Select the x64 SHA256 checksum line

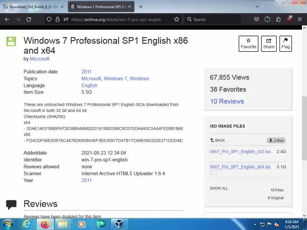pyautogui.click(x=103, y=128)
